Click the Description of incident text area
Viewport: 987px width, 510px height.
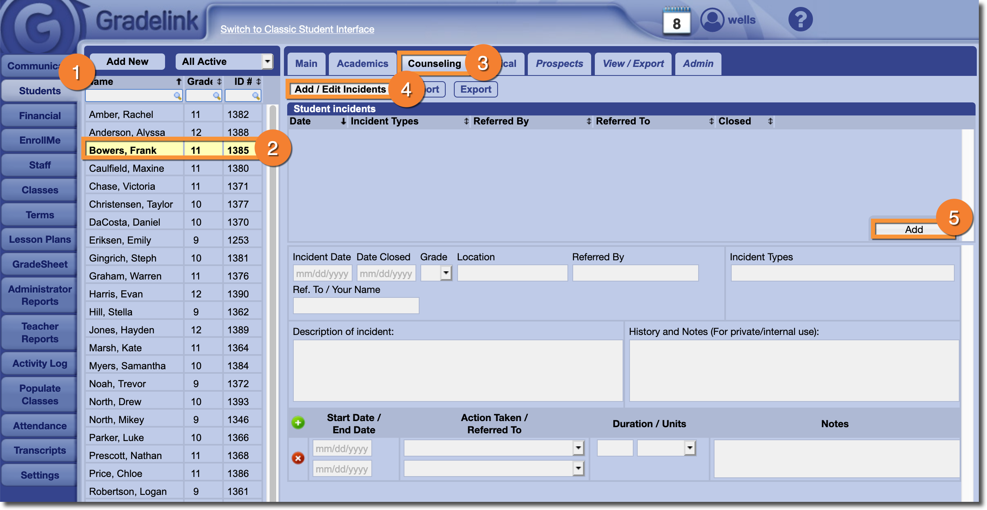458,370
